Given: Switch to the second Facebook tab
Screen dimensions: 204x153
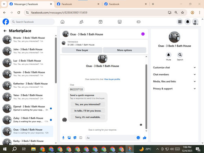Looking at the screenshot, I should click(x=78, y=4).
